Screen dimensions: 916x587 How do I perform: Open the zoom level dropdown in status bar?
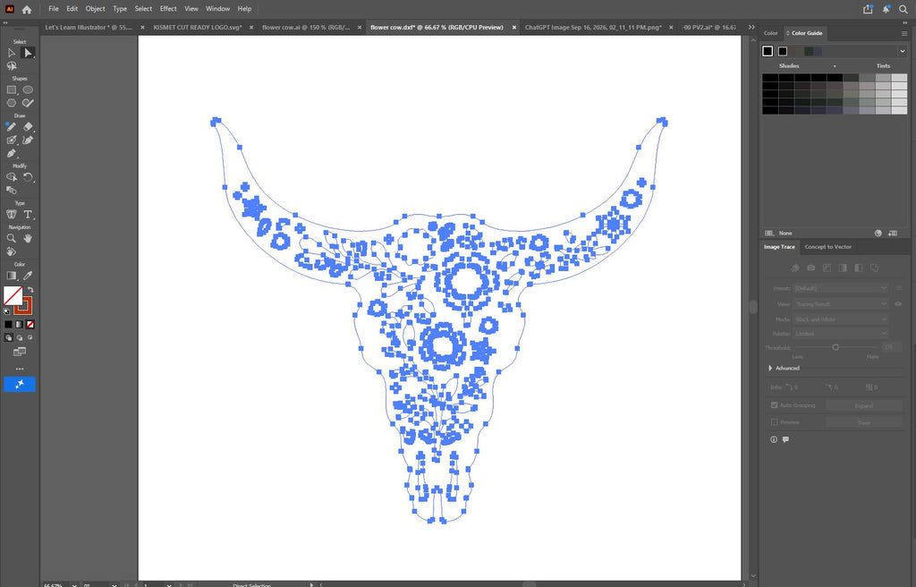point(74,584)
